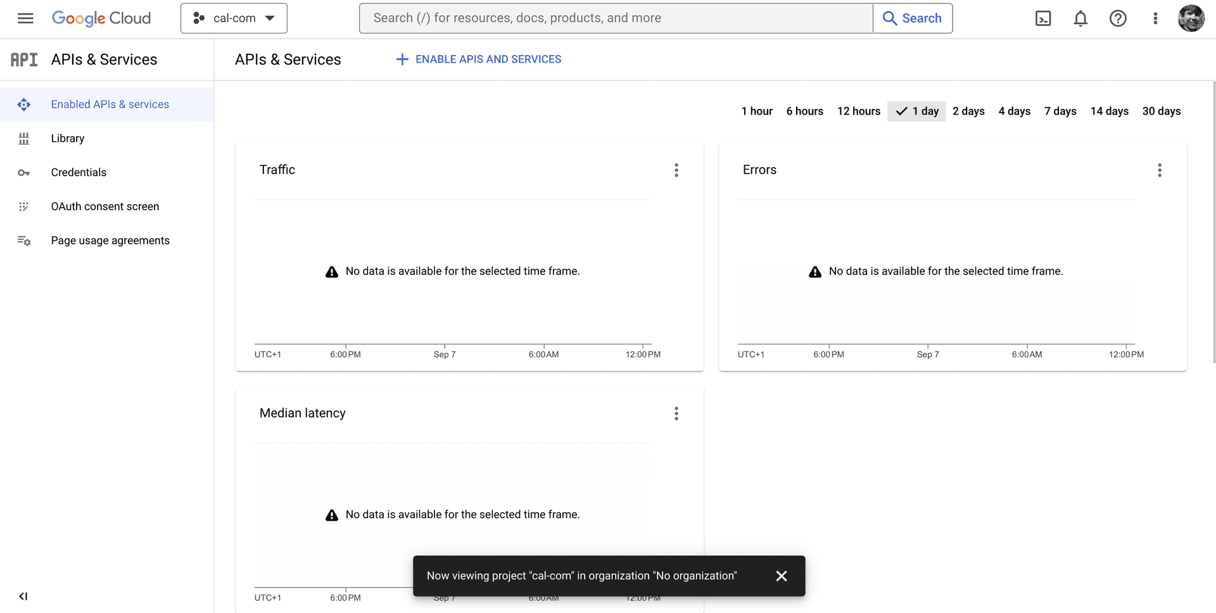Select the 7 days time range
Screen dimensions: 1216x613
pos(1060,111)
